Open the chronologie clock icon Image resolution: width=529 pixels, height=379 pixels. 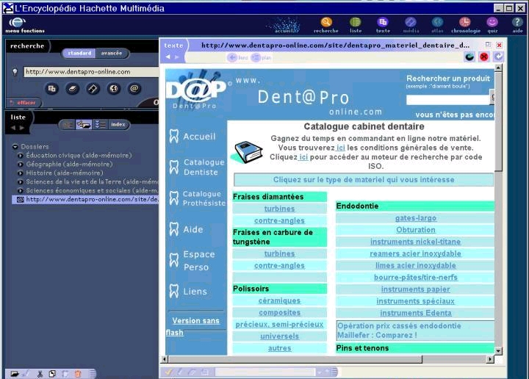click(465, 22)
